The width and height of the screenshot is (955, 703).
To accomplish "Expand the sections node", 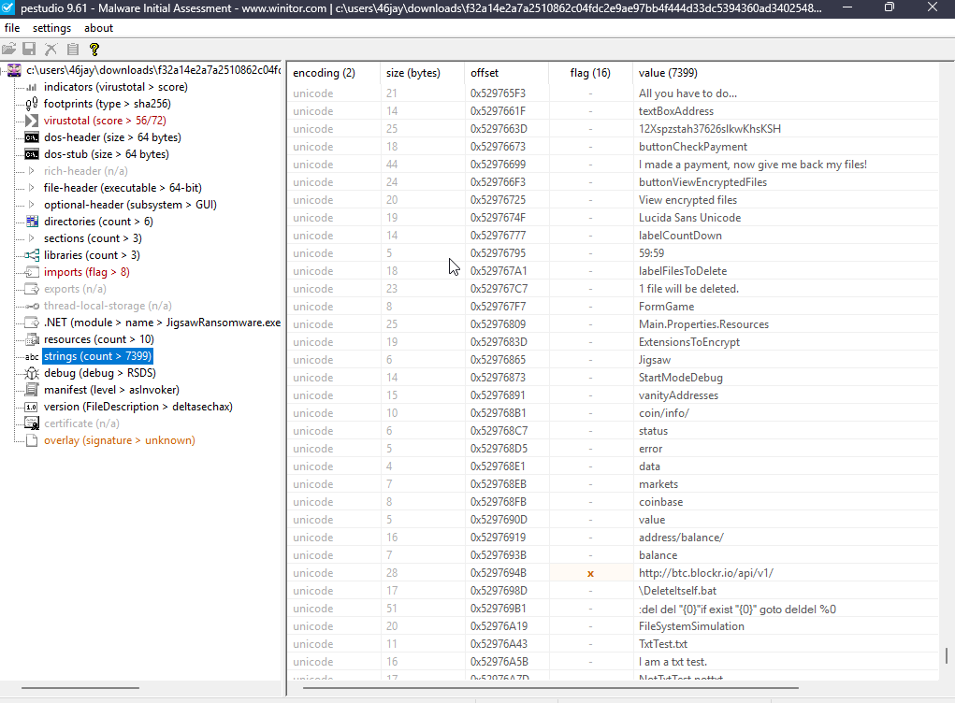I will pos(32,238).
